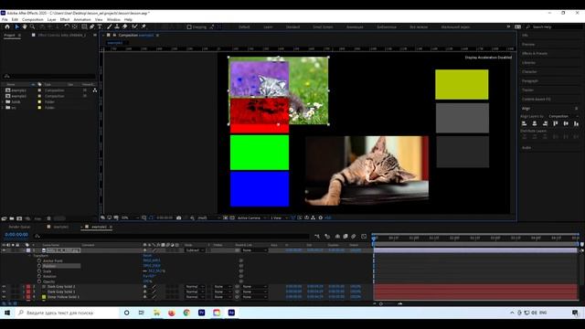Open Adobe After Effects icon in Windows taskbar
Viewport: 585px width, 329px height.
[231, 313]
